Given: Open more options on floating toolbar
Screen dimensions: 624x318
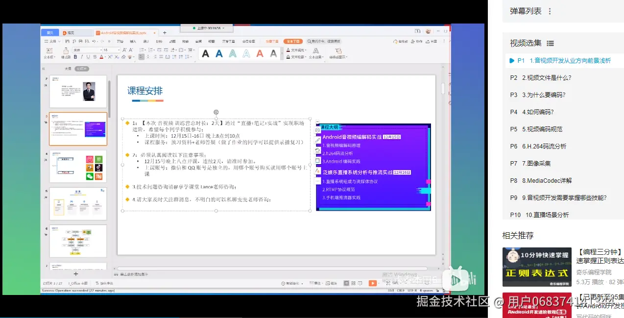Looking at the screenshot, I should point(318,181).
